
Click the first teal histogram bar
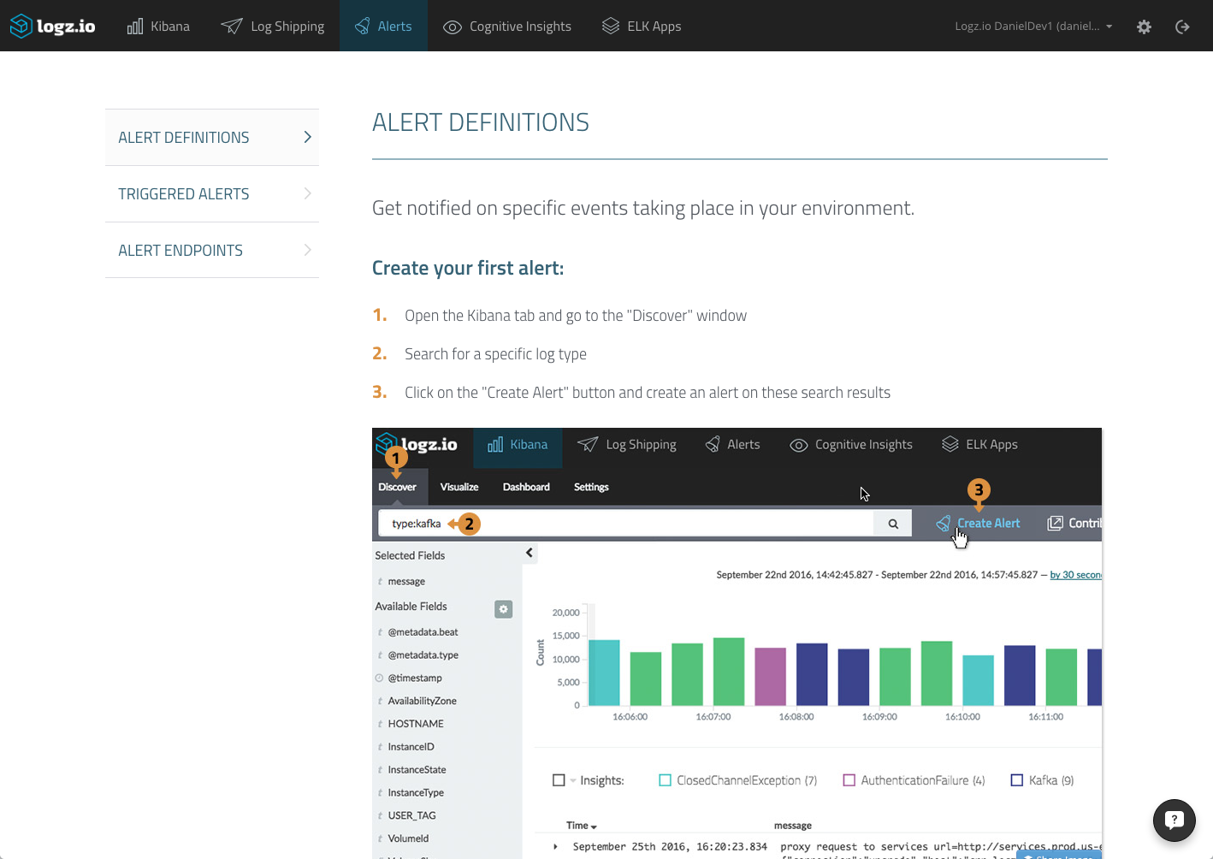click(x=604, y=672)
